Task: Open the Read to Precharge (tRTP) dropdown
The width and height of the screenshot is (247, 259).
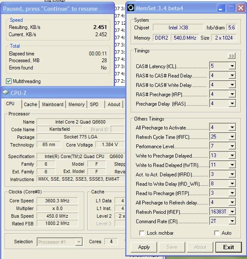Action: click(x=232, y=193)
